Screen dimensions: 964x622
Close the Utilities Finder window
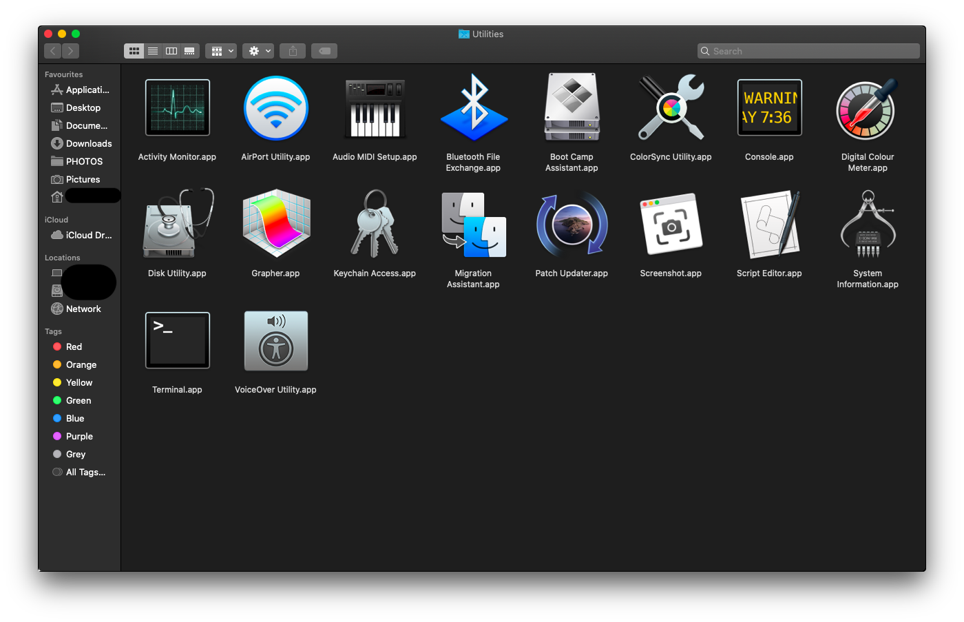click(x=48, y=34)
